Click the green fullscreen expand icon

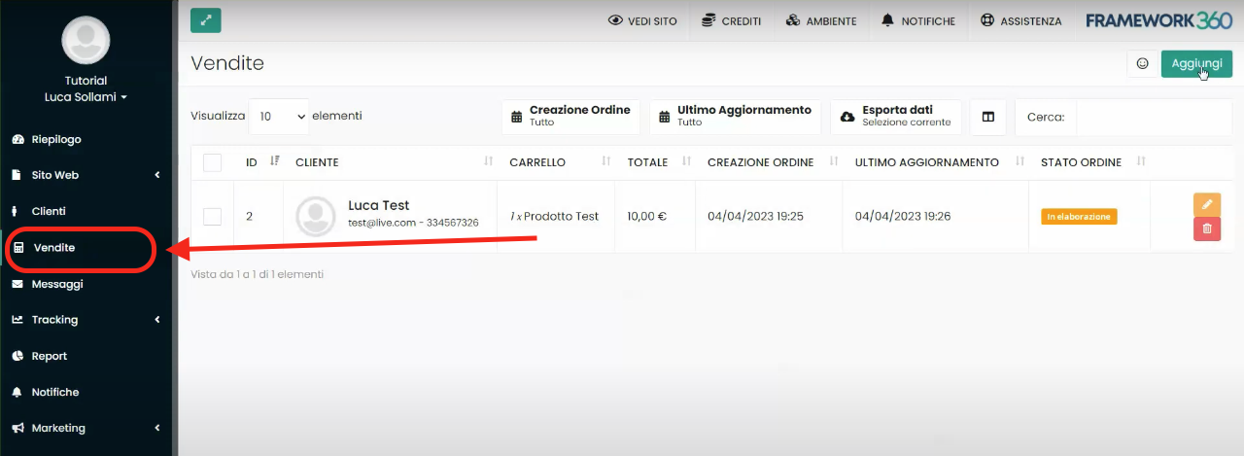tap(205, 20)
